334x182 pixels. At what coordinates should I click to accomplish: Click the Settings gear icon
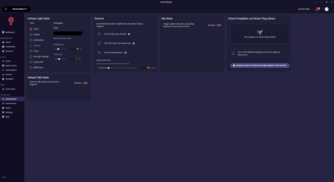pyautogui.click(x=3, y=112)
